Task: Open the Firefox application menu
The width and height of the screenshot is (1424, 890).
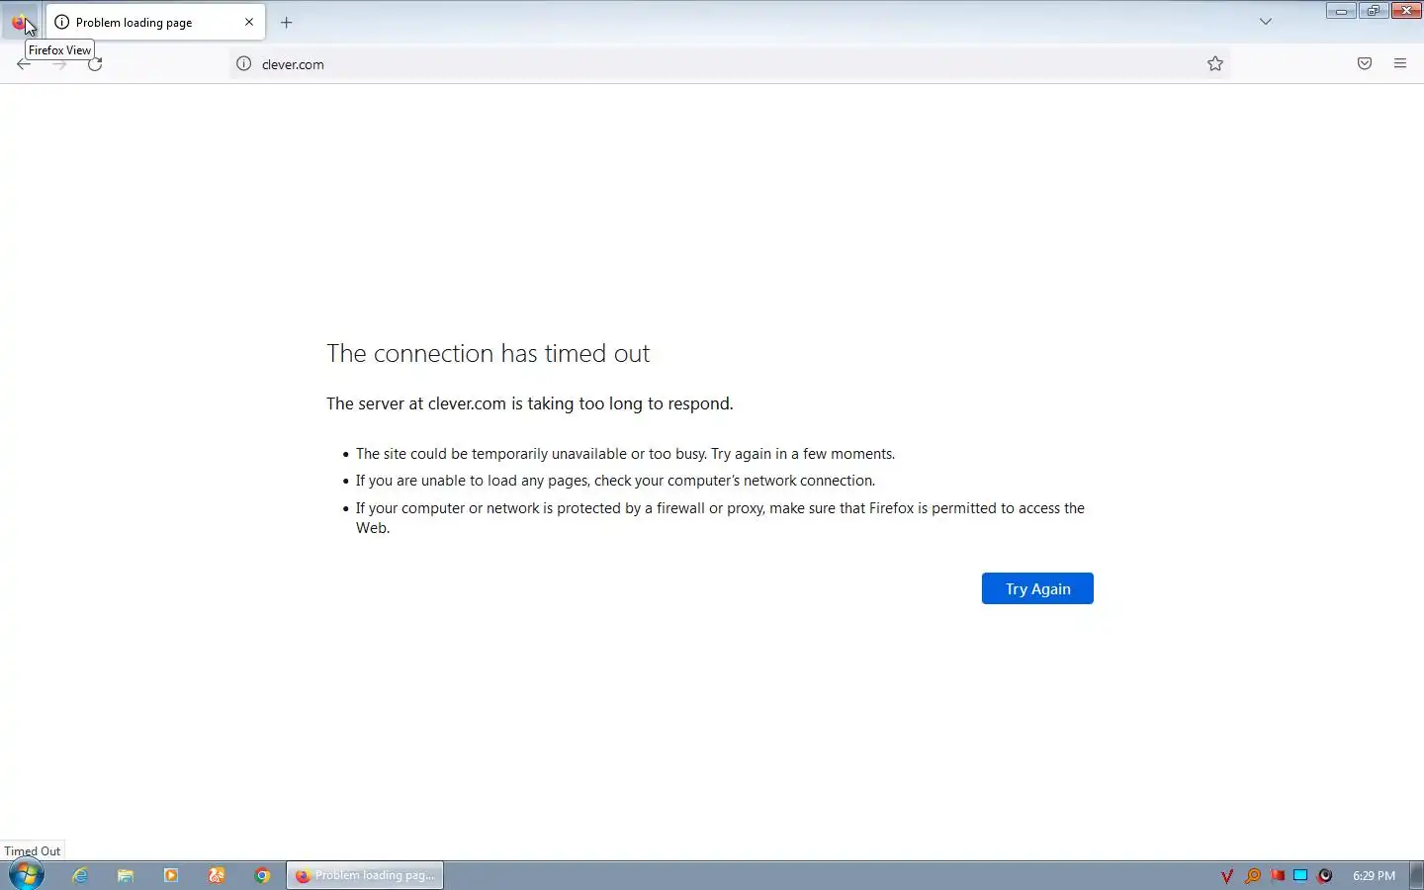Action: click(1400, 64)
